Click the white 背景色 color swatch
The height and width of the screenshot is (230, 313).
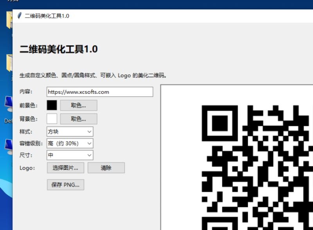coord(52,119)
